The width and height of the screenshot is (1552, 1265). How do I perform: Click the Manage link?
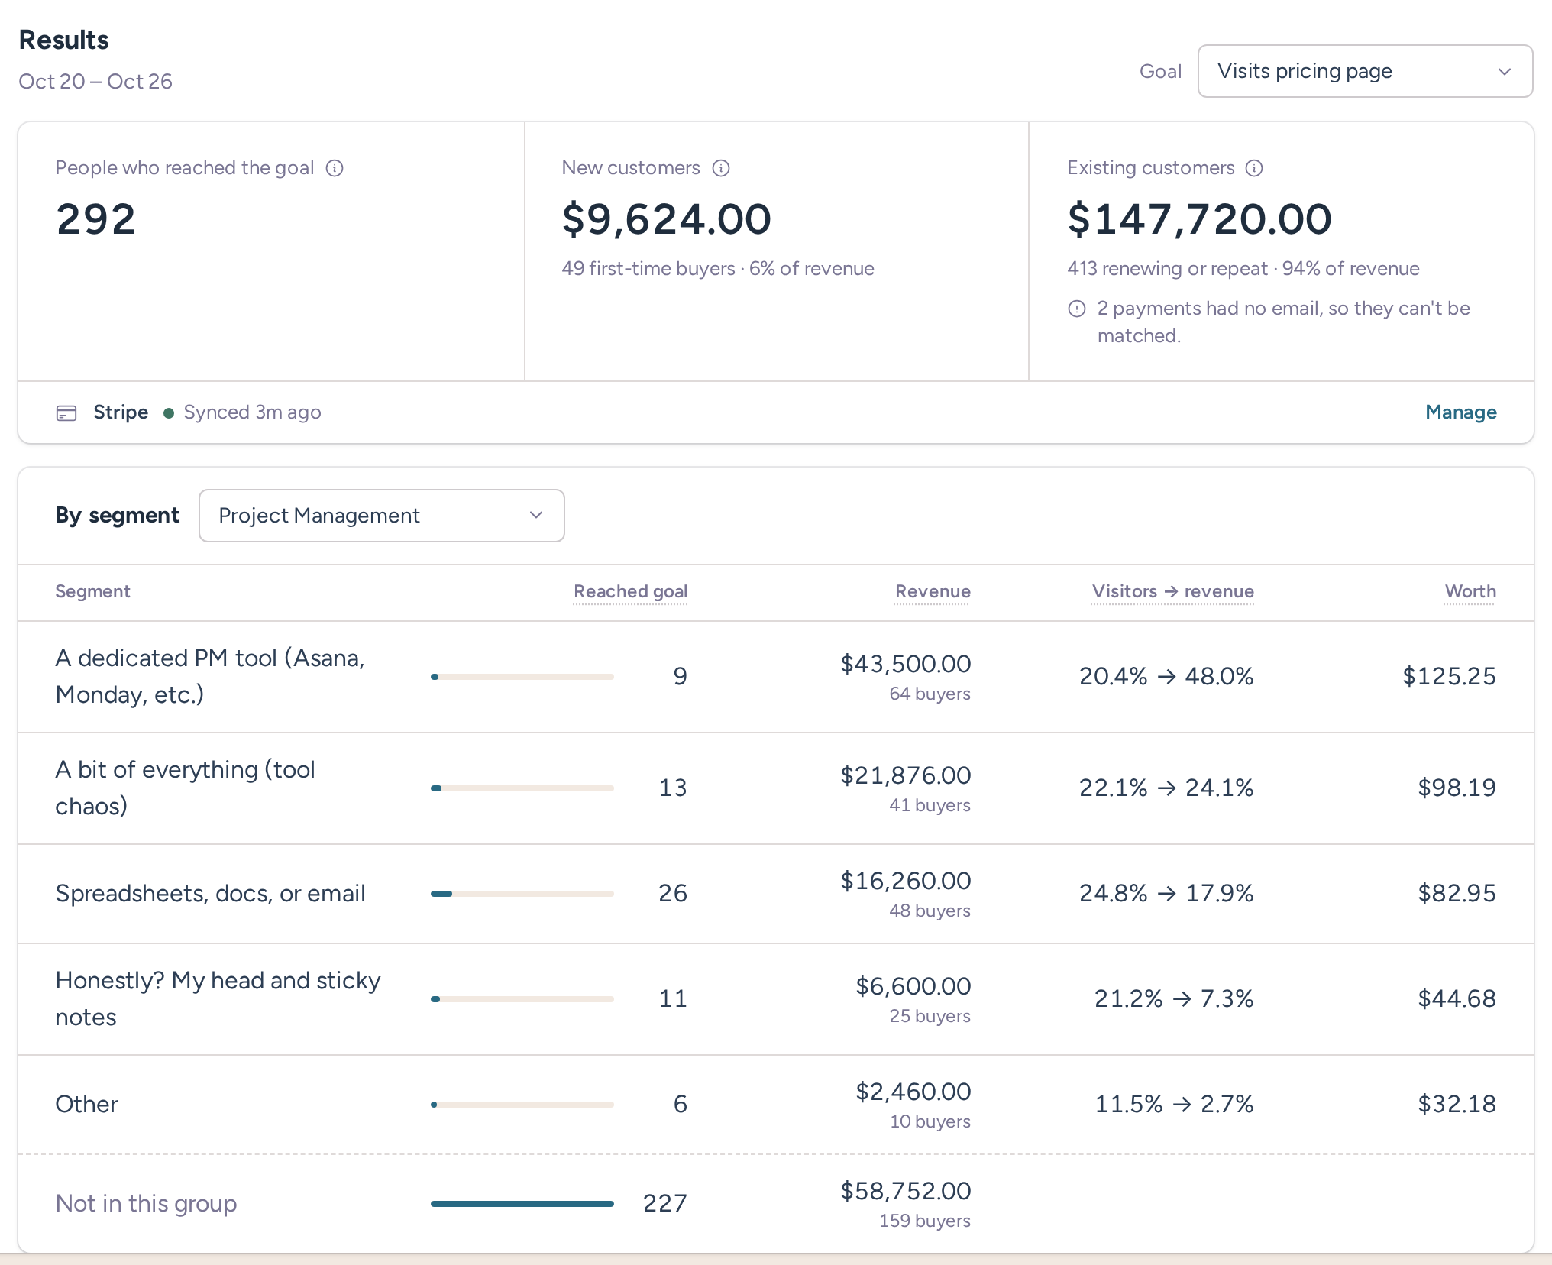point(1460,412)
